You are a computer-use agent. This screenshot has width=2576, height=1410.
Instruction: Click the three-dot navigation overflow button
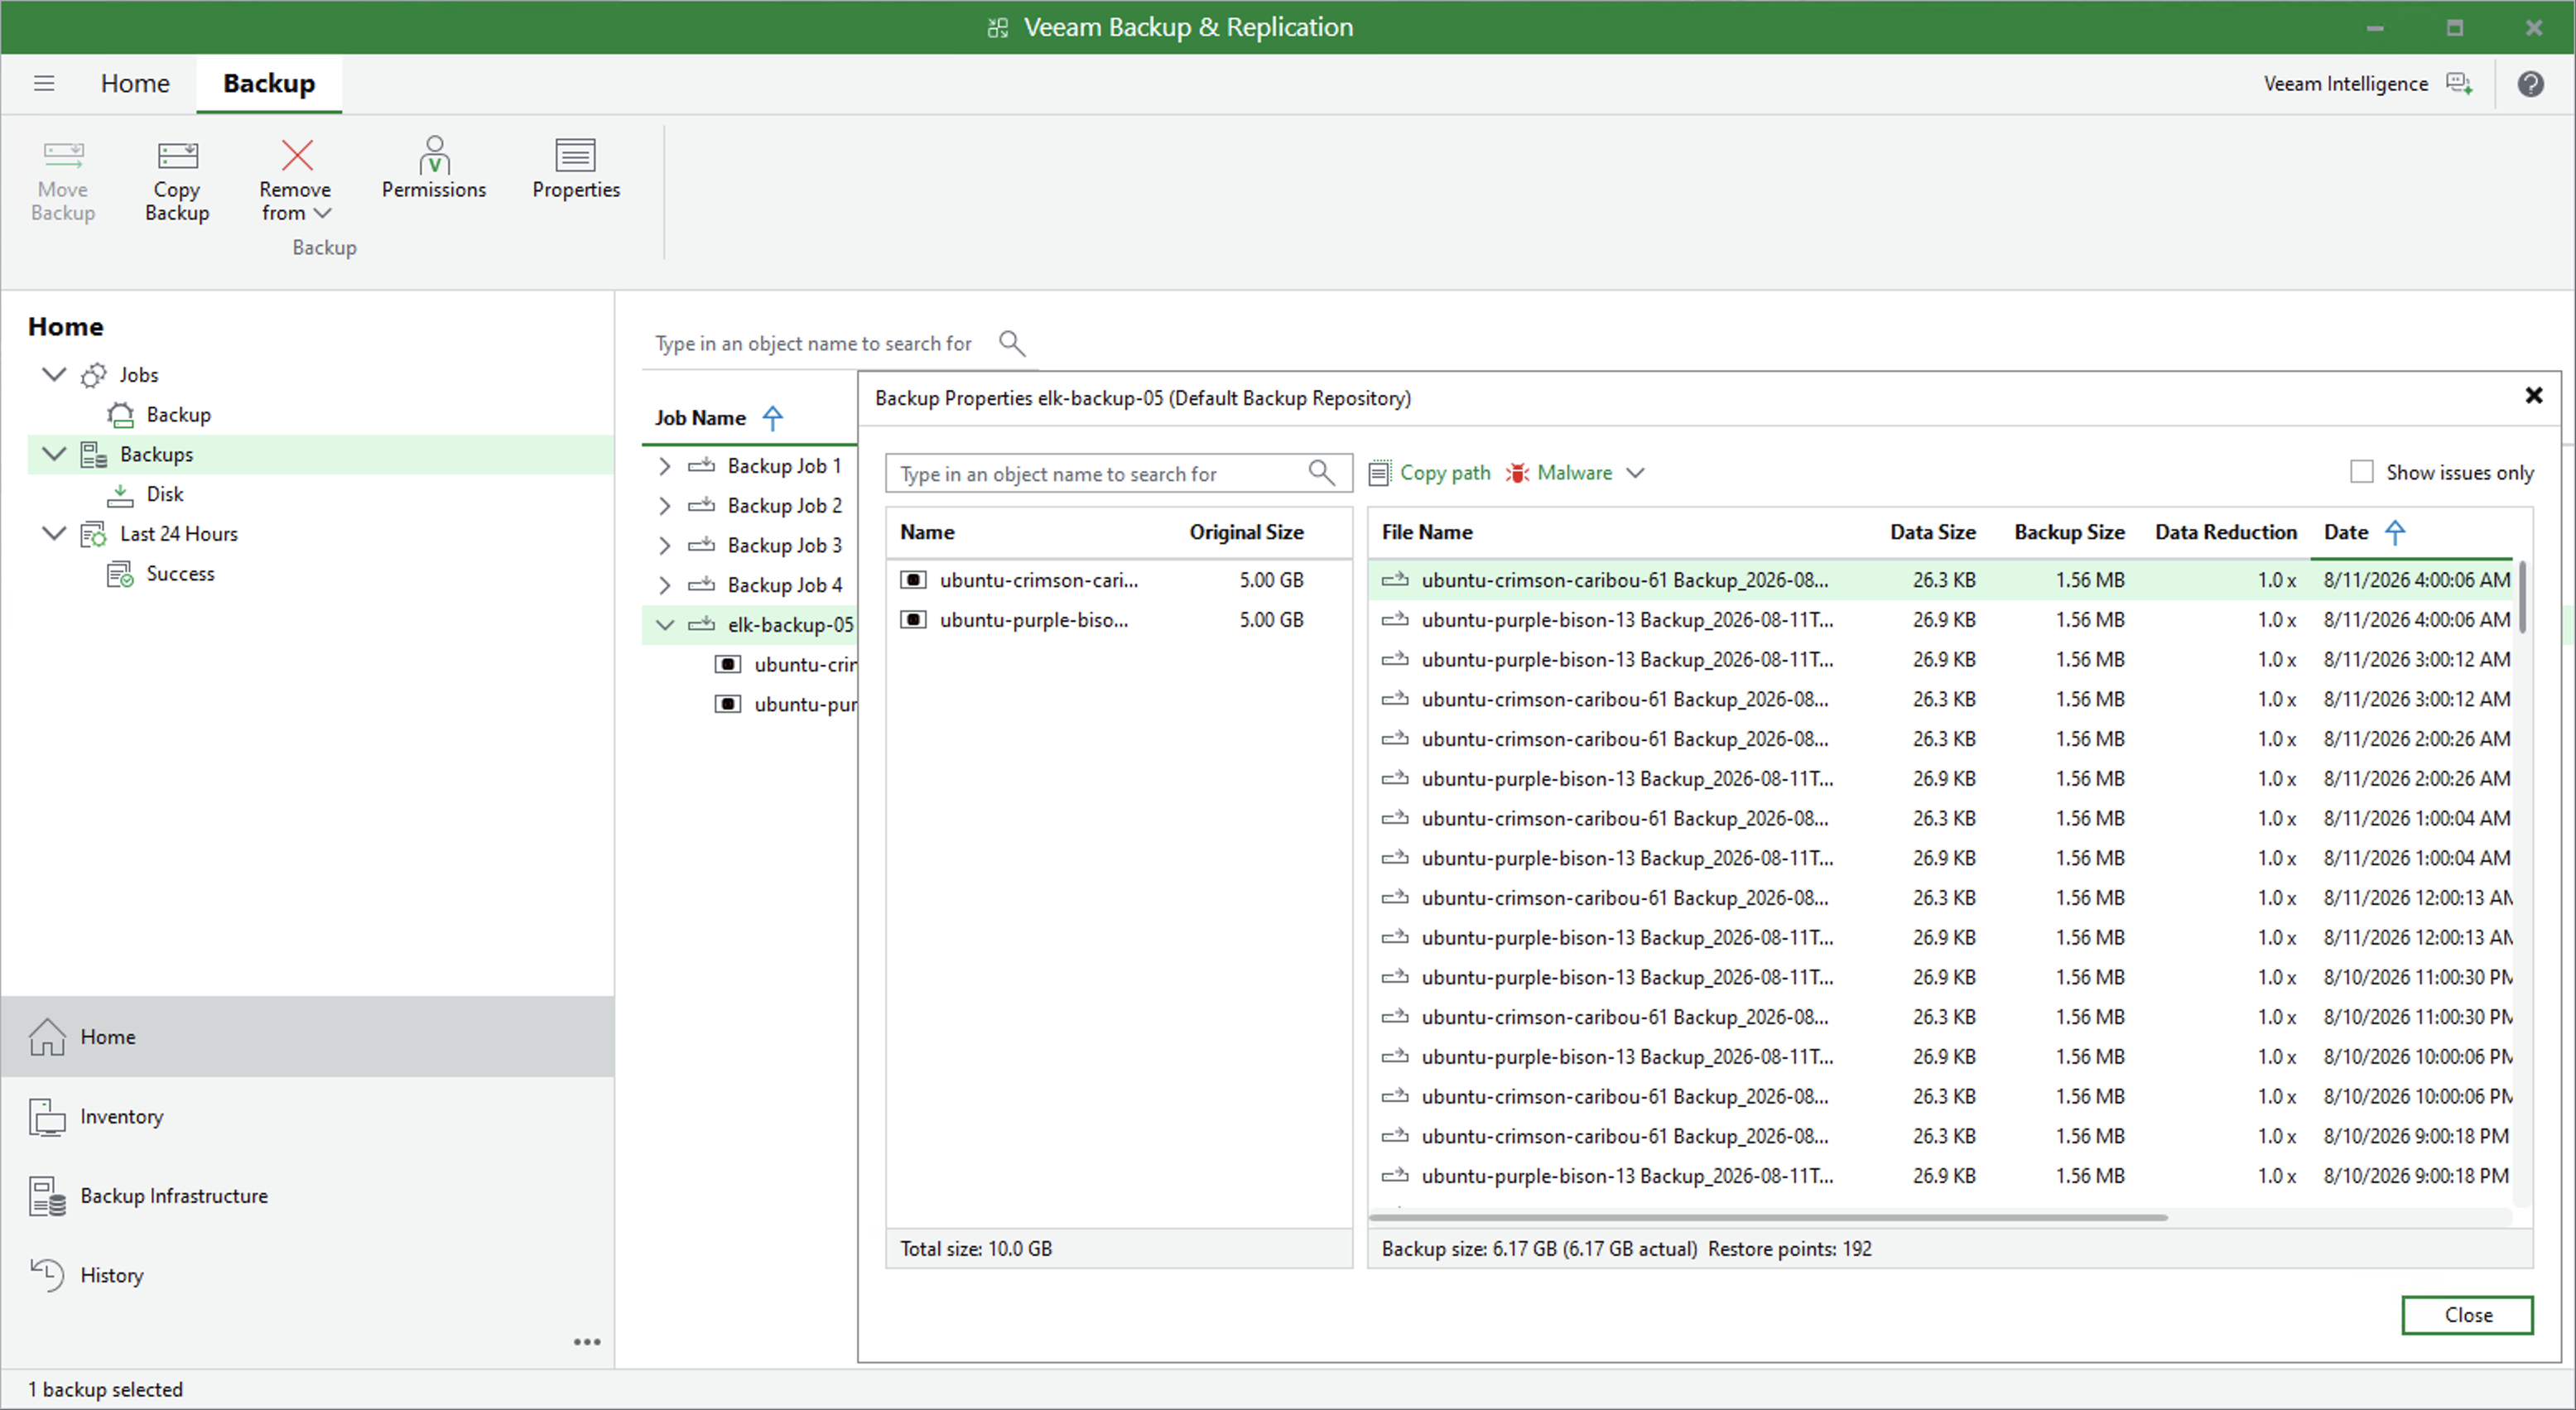(x=587, y=1342)
